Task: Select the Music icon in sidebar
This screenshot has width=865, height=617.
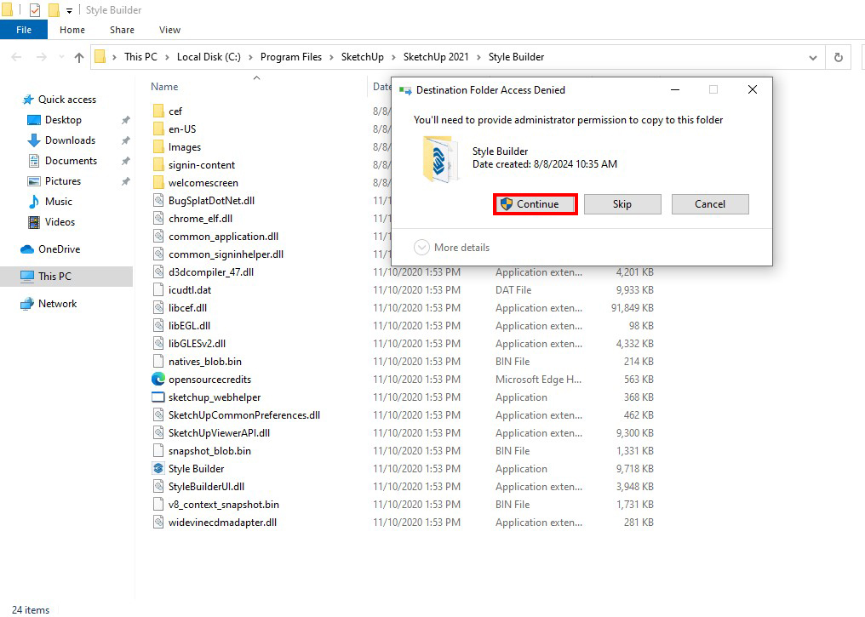Action: coord(34,202)
